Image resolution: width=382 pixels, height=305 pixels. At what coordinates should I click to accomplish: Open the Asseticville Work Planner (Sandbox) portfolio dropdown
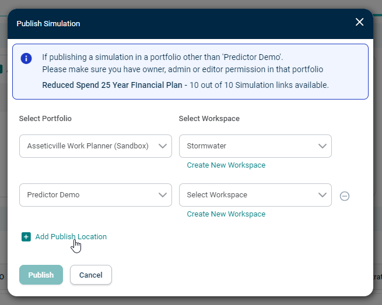pos(96,146)
